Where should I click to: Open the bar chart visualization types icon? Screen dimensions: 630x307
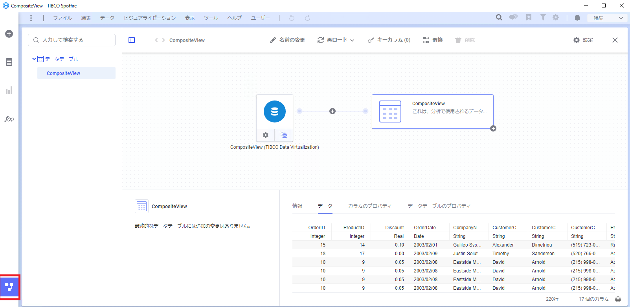(9, 91)
